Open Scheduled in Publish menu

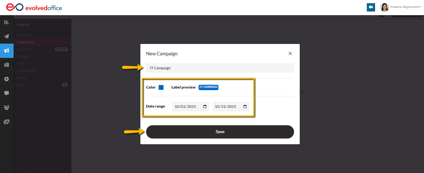[x=25, y=49]
